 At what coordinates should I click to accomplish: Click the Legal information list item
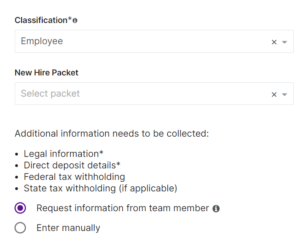pos(63,154)
